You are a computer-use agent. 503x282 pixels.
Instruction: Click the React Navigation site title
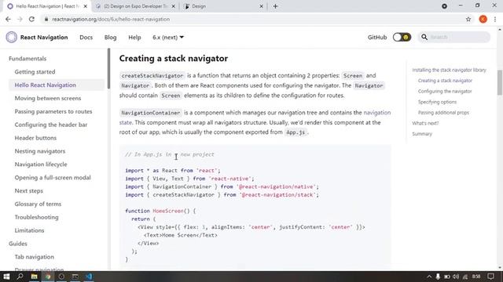tap(44, 38)
